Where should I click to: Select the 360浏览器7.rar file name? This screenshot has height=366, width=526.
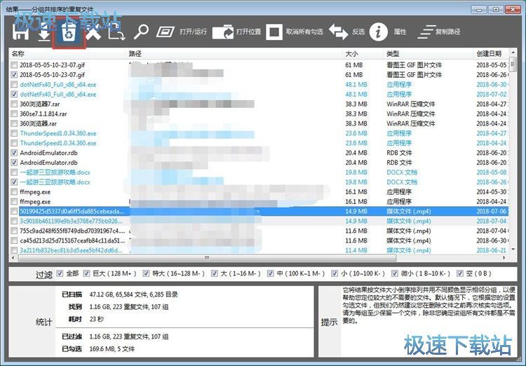click(x=39, y=104)
